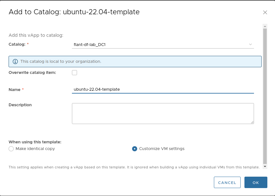Enable the Overwrite catalog item checkbox
The height and width of the screenshot is (196, 275).
pos(74,73)
